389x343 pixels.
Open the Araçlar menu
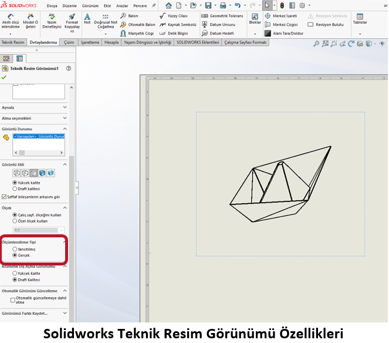tap(122, 5)
